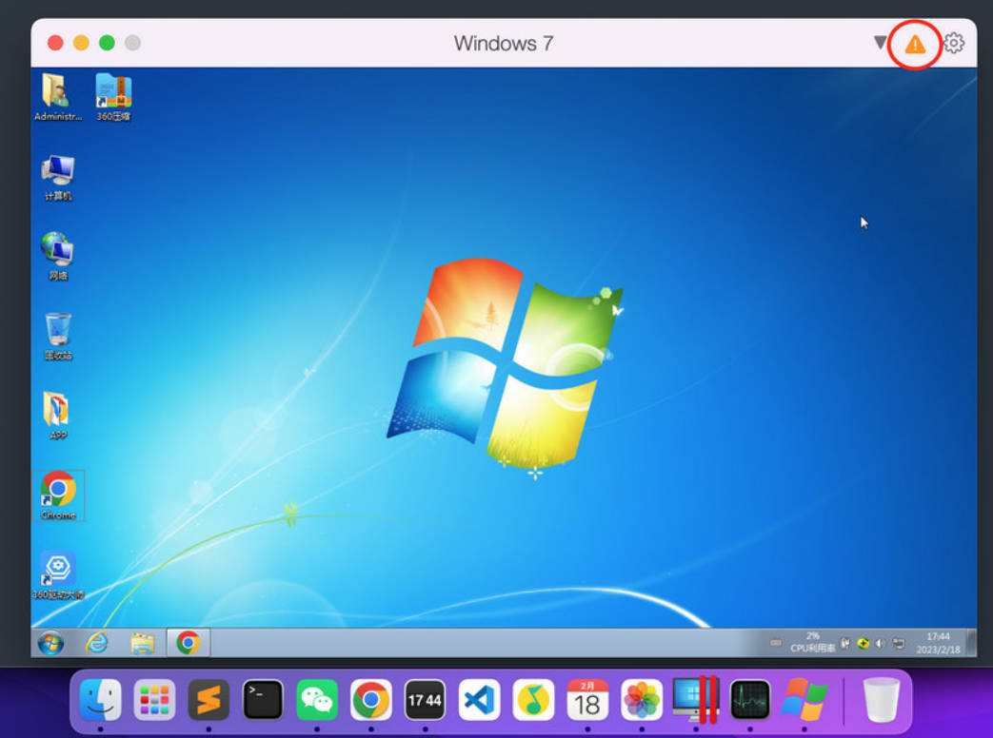993x738 pixels.
Task: Open the 360 safety icon in the system tray
Action: [862, 644]
